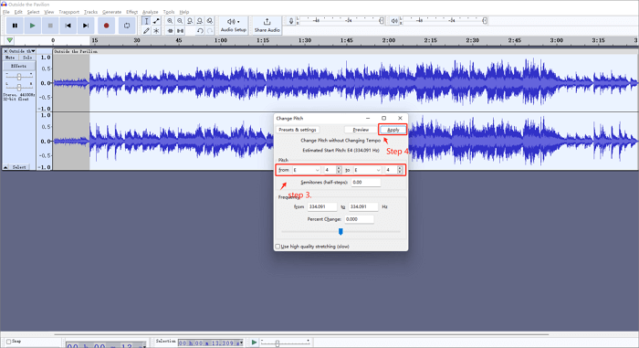The width and height of the screenshot is (639, 348).
Task: Open the Effect menu
Action: click(131, 12)
